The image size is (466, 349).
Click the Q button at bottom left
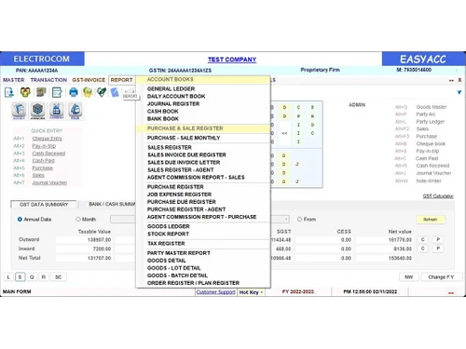(32, 277)
